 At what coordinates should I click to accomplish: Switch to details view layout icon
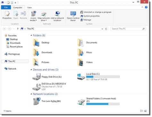141,111
